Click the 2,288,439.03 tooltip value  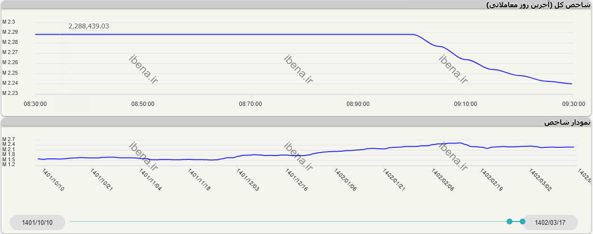click(89, 26)
